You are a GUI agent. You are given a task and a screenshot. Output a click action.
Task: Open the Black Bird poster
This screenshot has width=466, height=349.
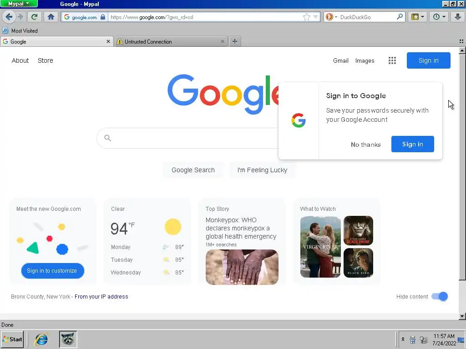[x=358, y=263]
